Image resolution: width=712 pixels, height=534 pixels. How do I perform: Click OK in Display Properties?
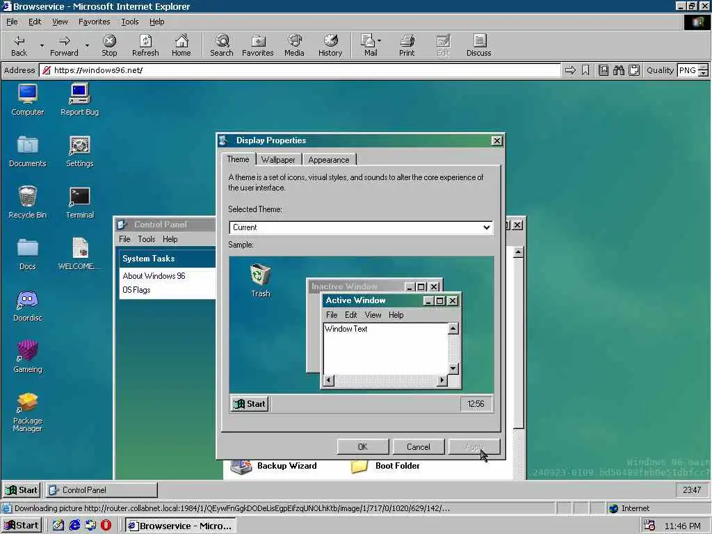[363, 447]
